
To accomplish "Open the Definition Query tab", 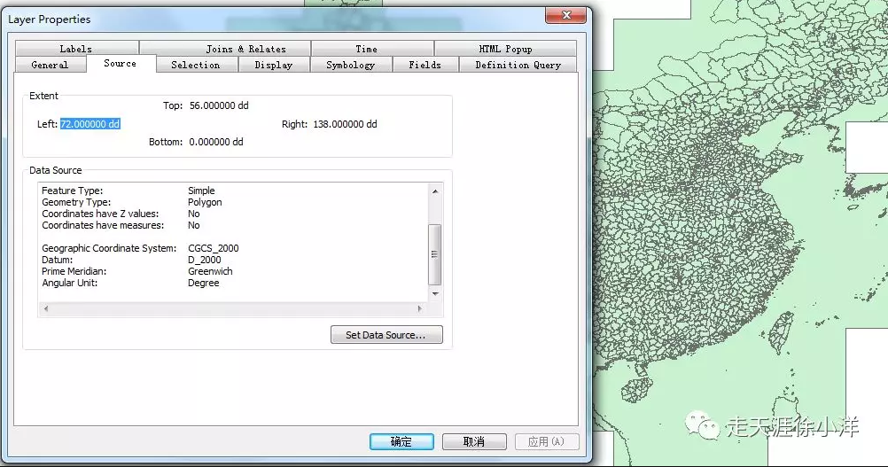I will coord(518,65).
